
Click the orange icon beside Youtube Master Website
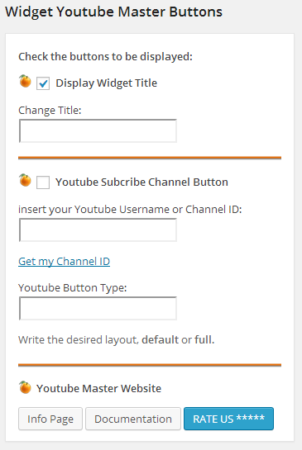[x=25, y=387]
